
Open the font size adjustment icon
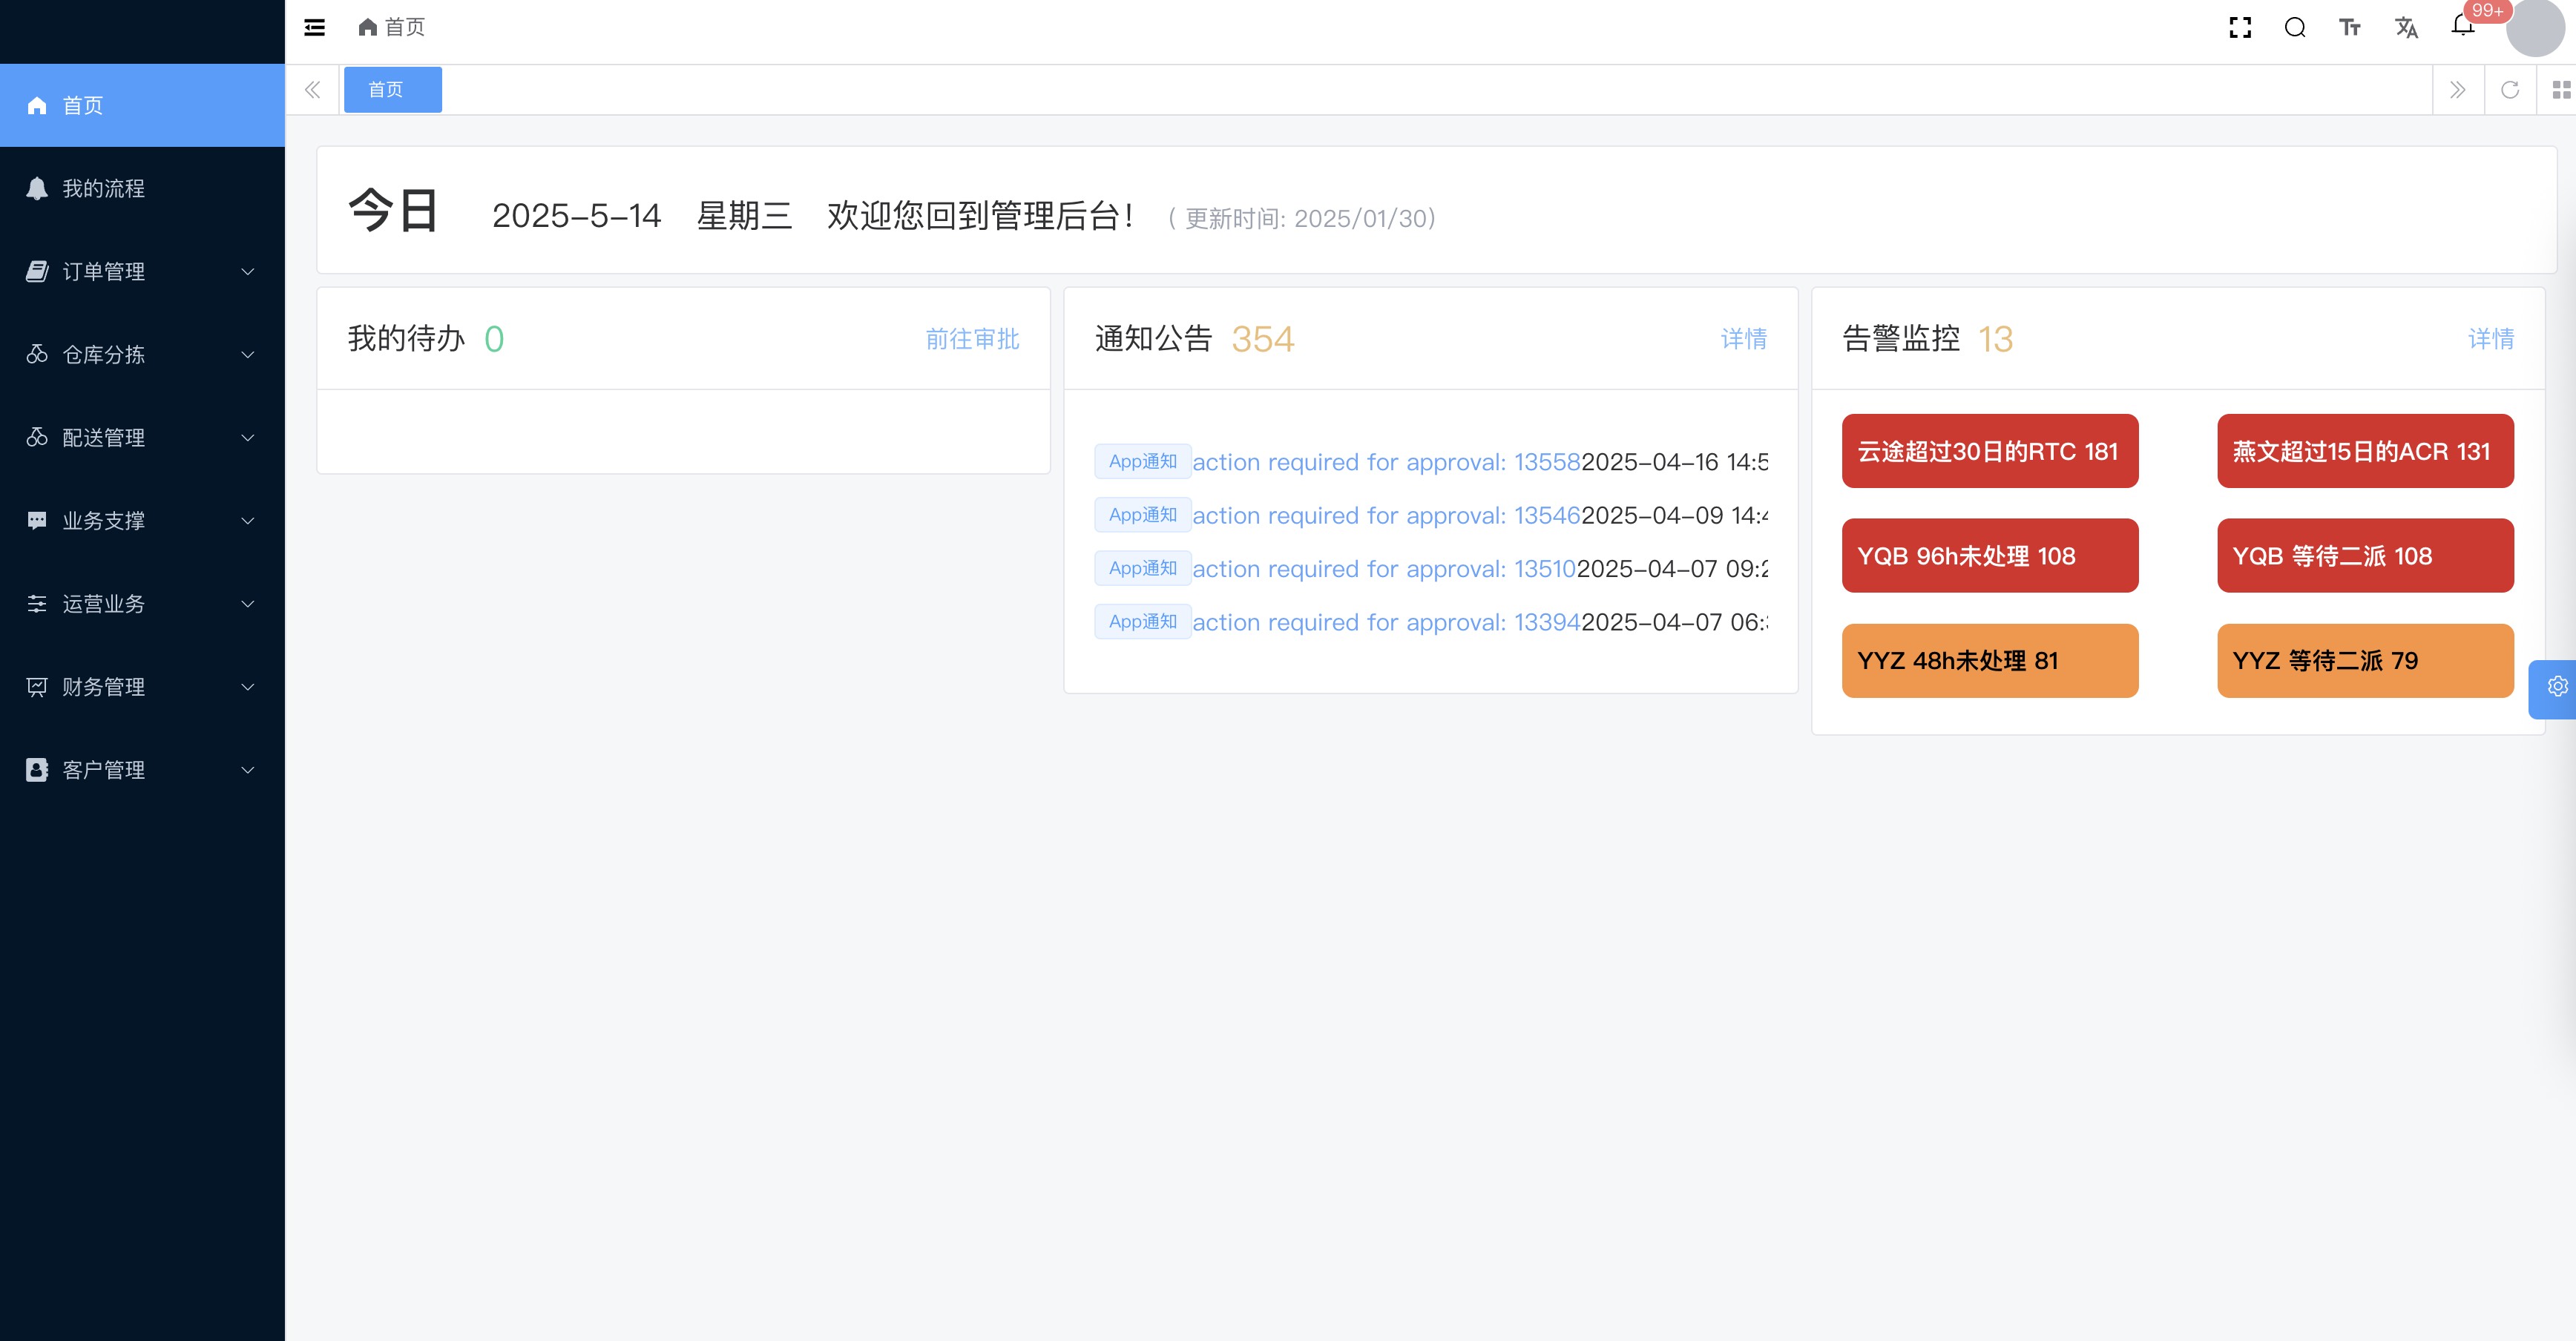click(x=2350, y=28)
